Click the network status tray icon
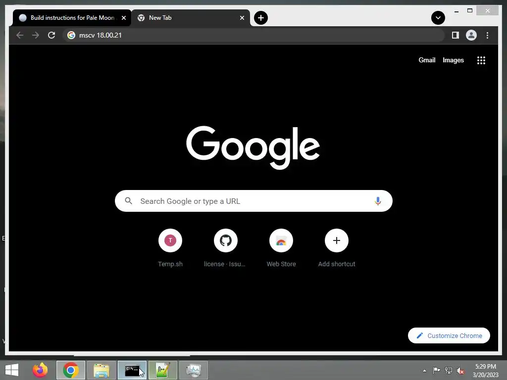507x380 pixels. coord(449,370)
